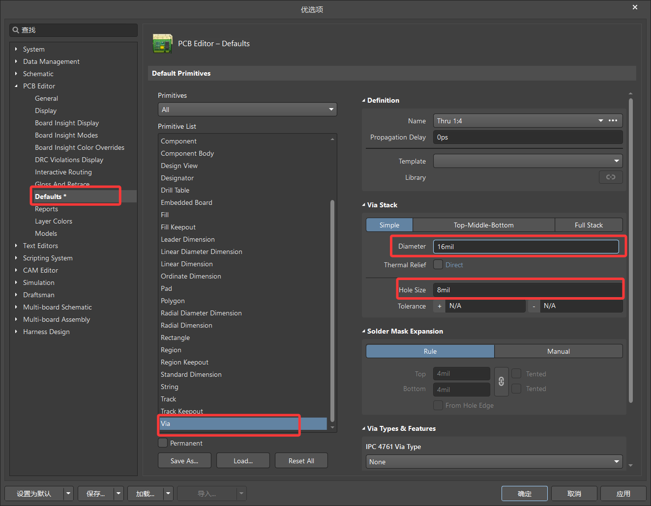The image size is (651, 506).
Task: Open the Primitives All dropdown
Action: 247,110
